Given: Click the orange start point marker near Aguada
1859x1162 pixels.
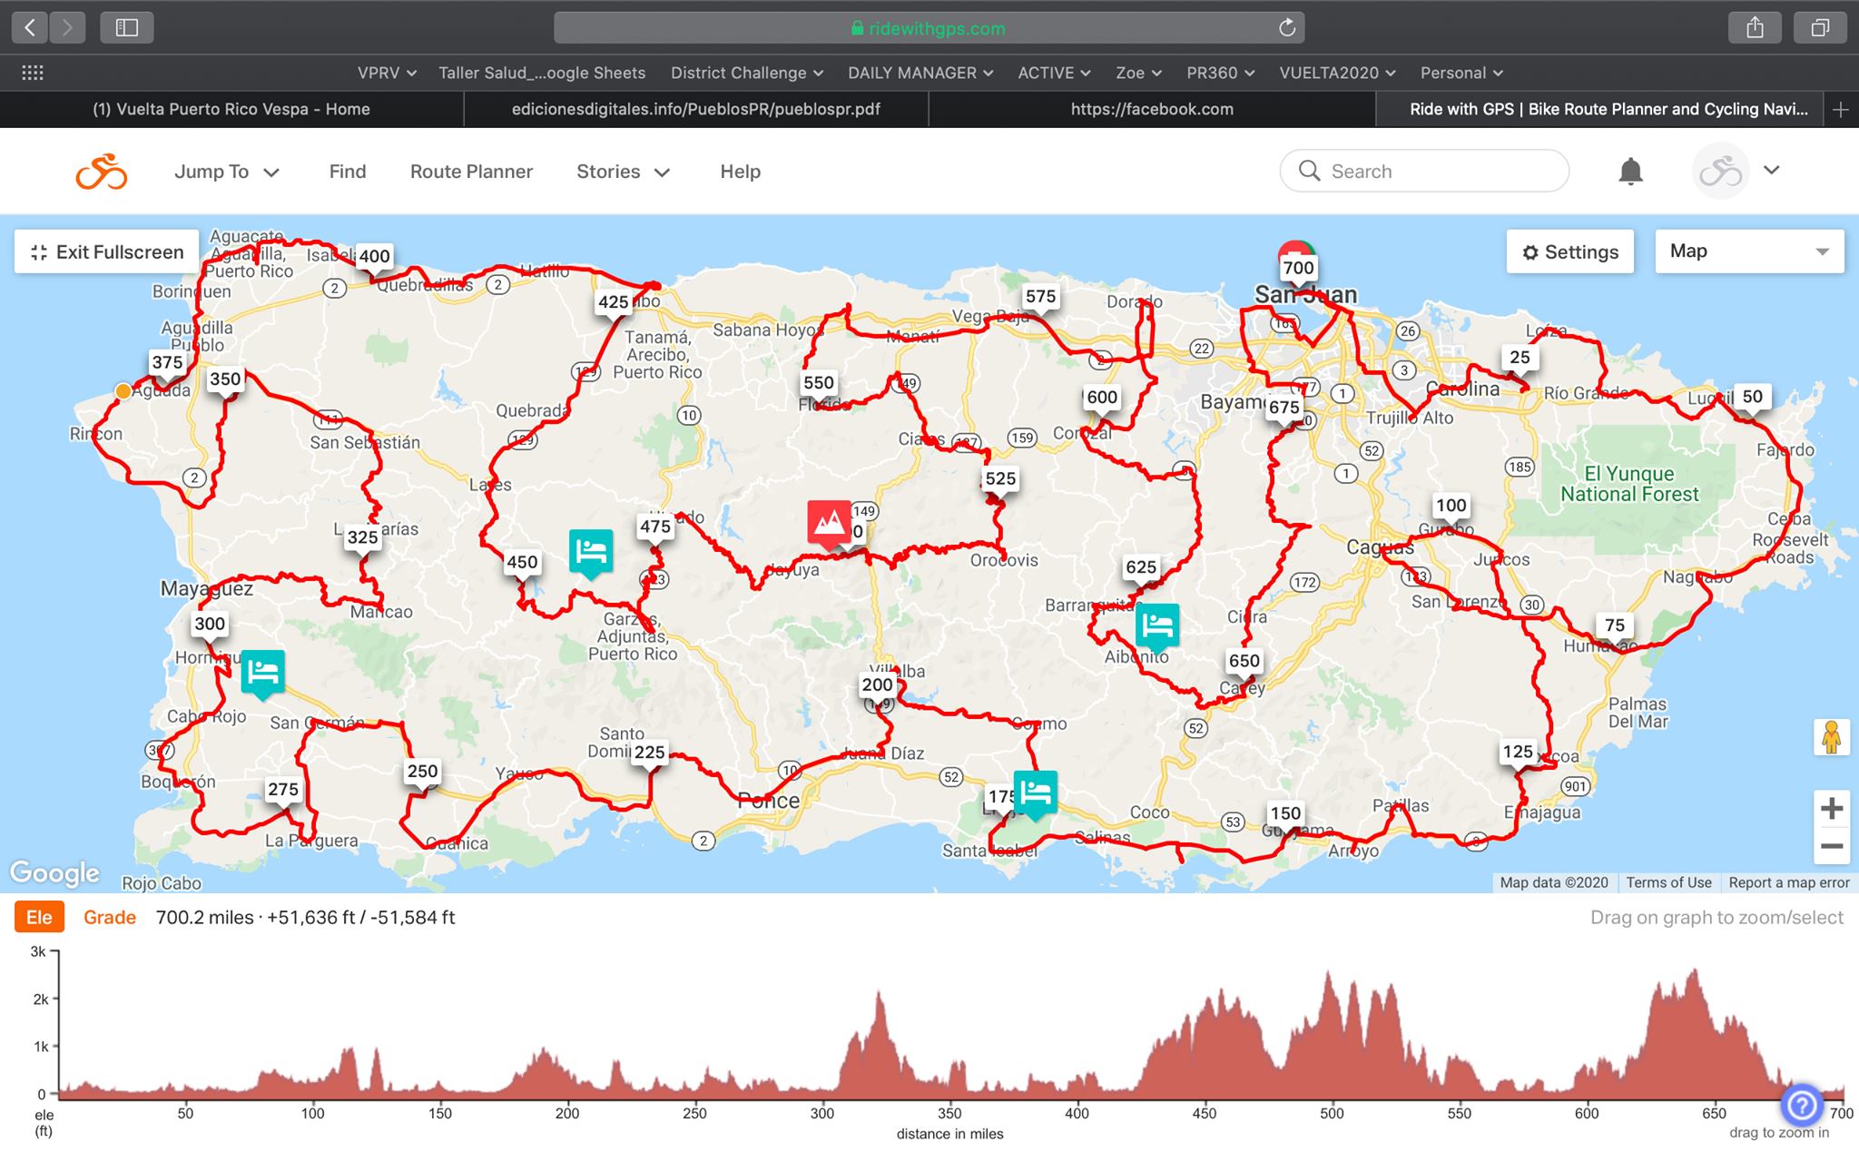Looking at the screenshot, I should pos(123,391).
